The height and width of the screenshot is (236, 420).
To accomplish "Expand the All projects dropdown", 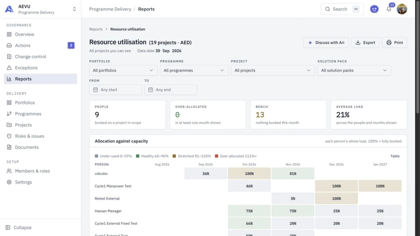I will pyautogui.click(x=273, y=70).
